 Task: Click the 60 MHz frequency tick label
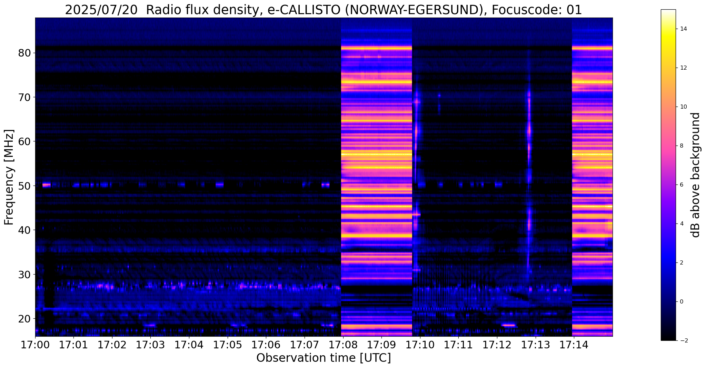tap(25, 141)
